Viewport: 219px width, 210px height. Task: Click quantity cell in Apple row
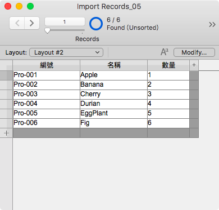(x=168, y=75)
